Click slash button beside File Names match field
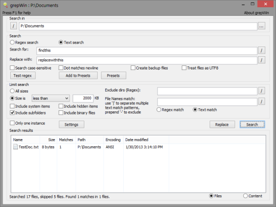This screenshot has height=207, width=276. click(262, 102)
